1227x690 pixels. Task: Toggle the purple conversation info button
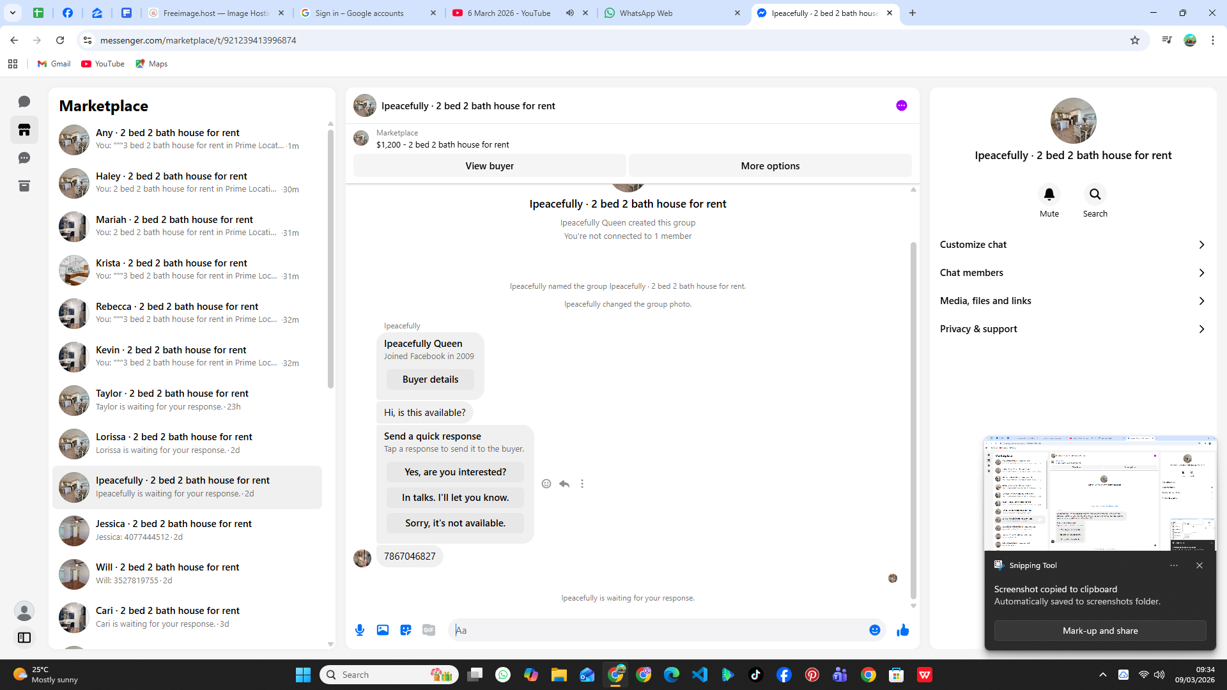coord(901,105)
